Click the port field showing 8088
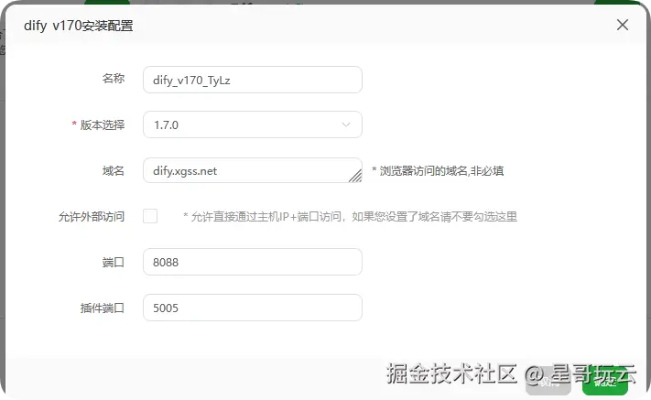The width and height of the screenshot is (651, 400). [253, 262]
